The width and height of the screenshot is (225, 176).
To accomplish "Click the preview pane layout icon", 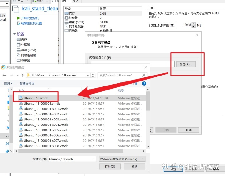I will click(135, 83).
